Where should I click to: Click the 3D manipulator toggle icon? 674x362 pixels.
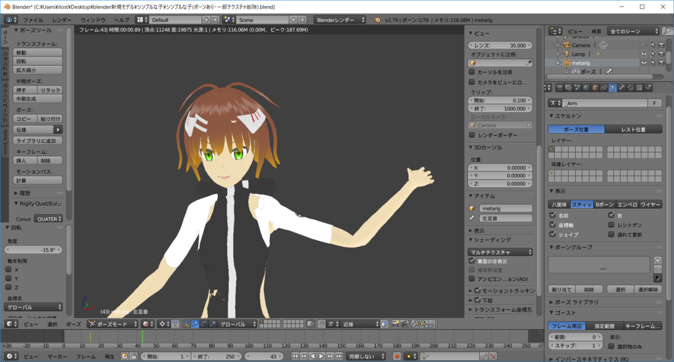point(186,324)
